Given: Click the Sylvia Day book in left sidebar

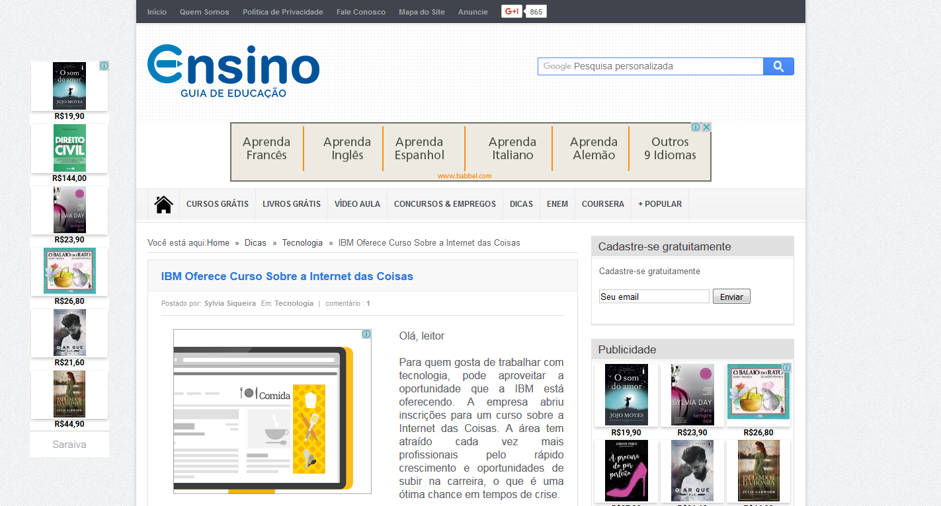Looking at the screenshot, I should click(x=69, y=209).
